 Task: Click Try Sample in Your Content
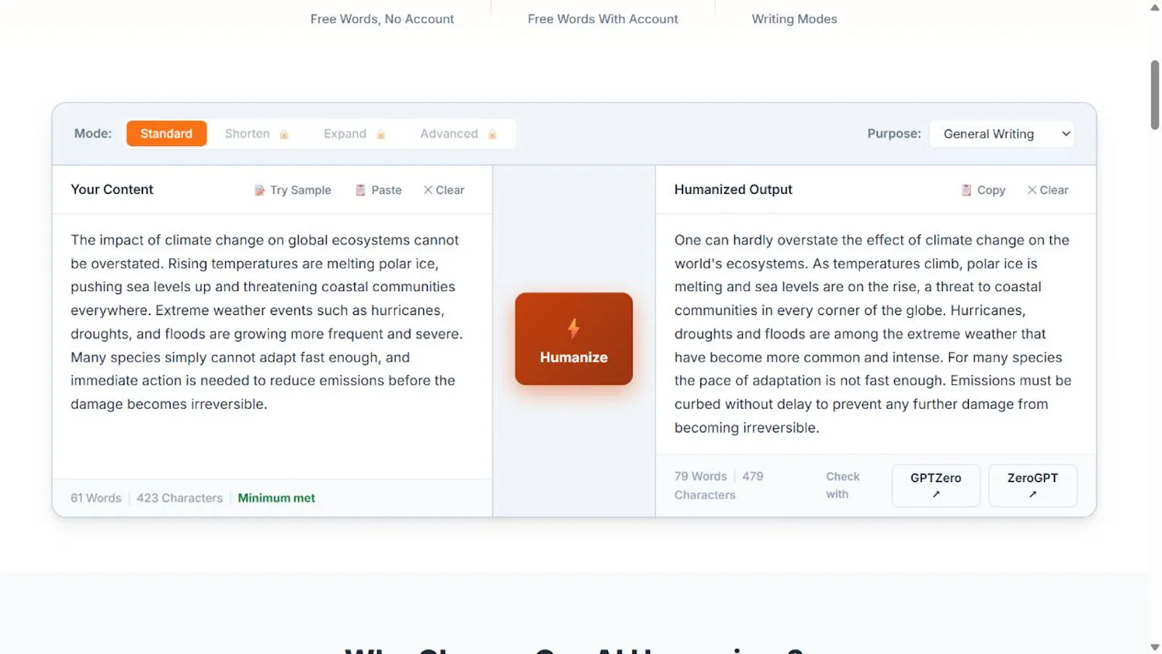coord(293,190)
